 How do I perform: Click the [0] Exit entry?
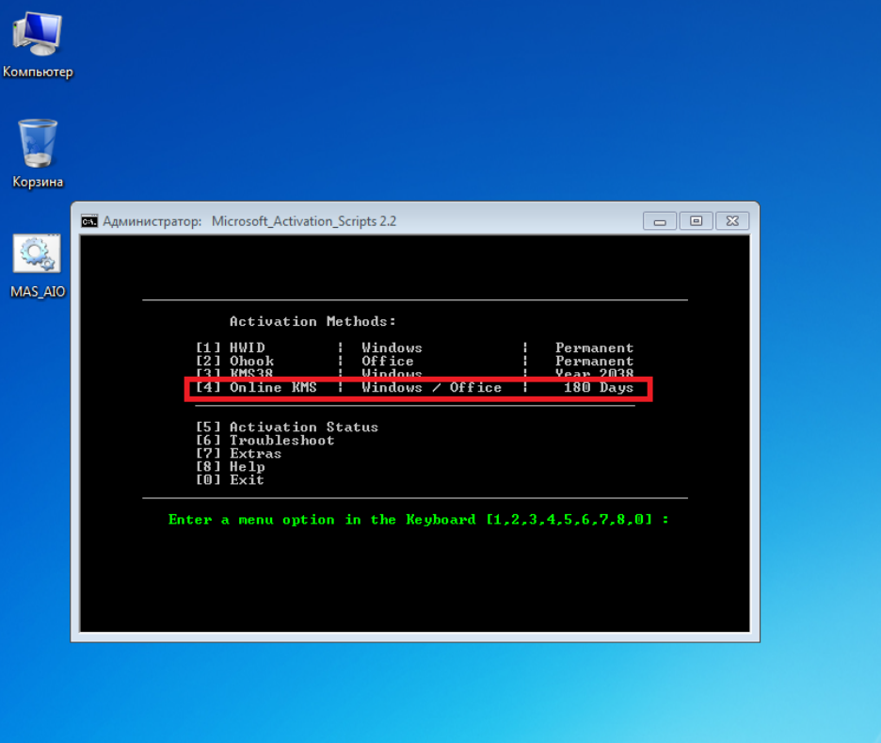(x=230, y=479)
